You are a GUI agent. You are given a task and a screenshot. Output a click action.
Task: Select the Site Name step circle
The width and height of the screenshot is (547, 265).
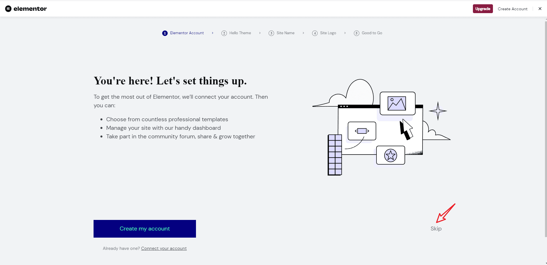pyautogui.click(x=271, y=33)
